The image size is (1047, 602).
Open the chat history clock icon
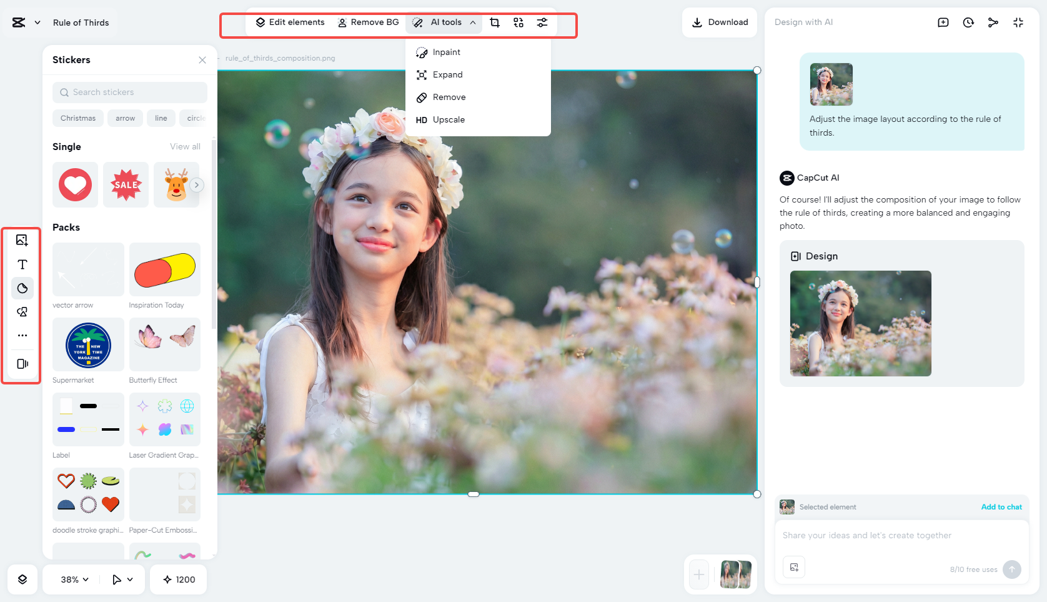pyautogui.click(x=968, y=23)
